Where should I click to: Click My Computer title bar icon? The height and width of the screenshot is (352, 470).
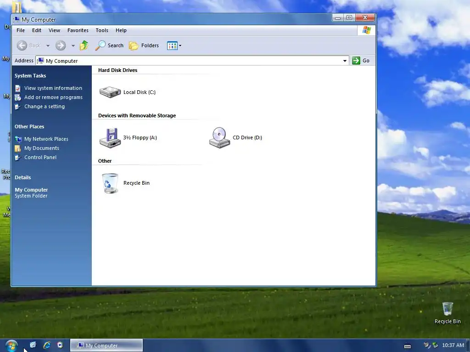pyautogui.click(x=16, y=19)
